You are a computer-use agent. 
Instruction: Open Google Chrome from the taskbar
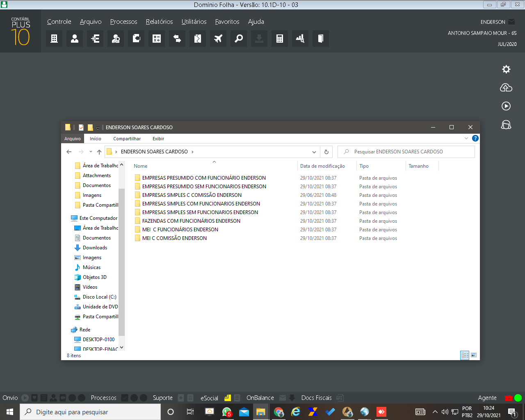279,412
